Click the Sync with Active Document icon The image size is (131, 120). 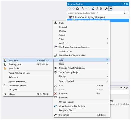tap(89, 9)
